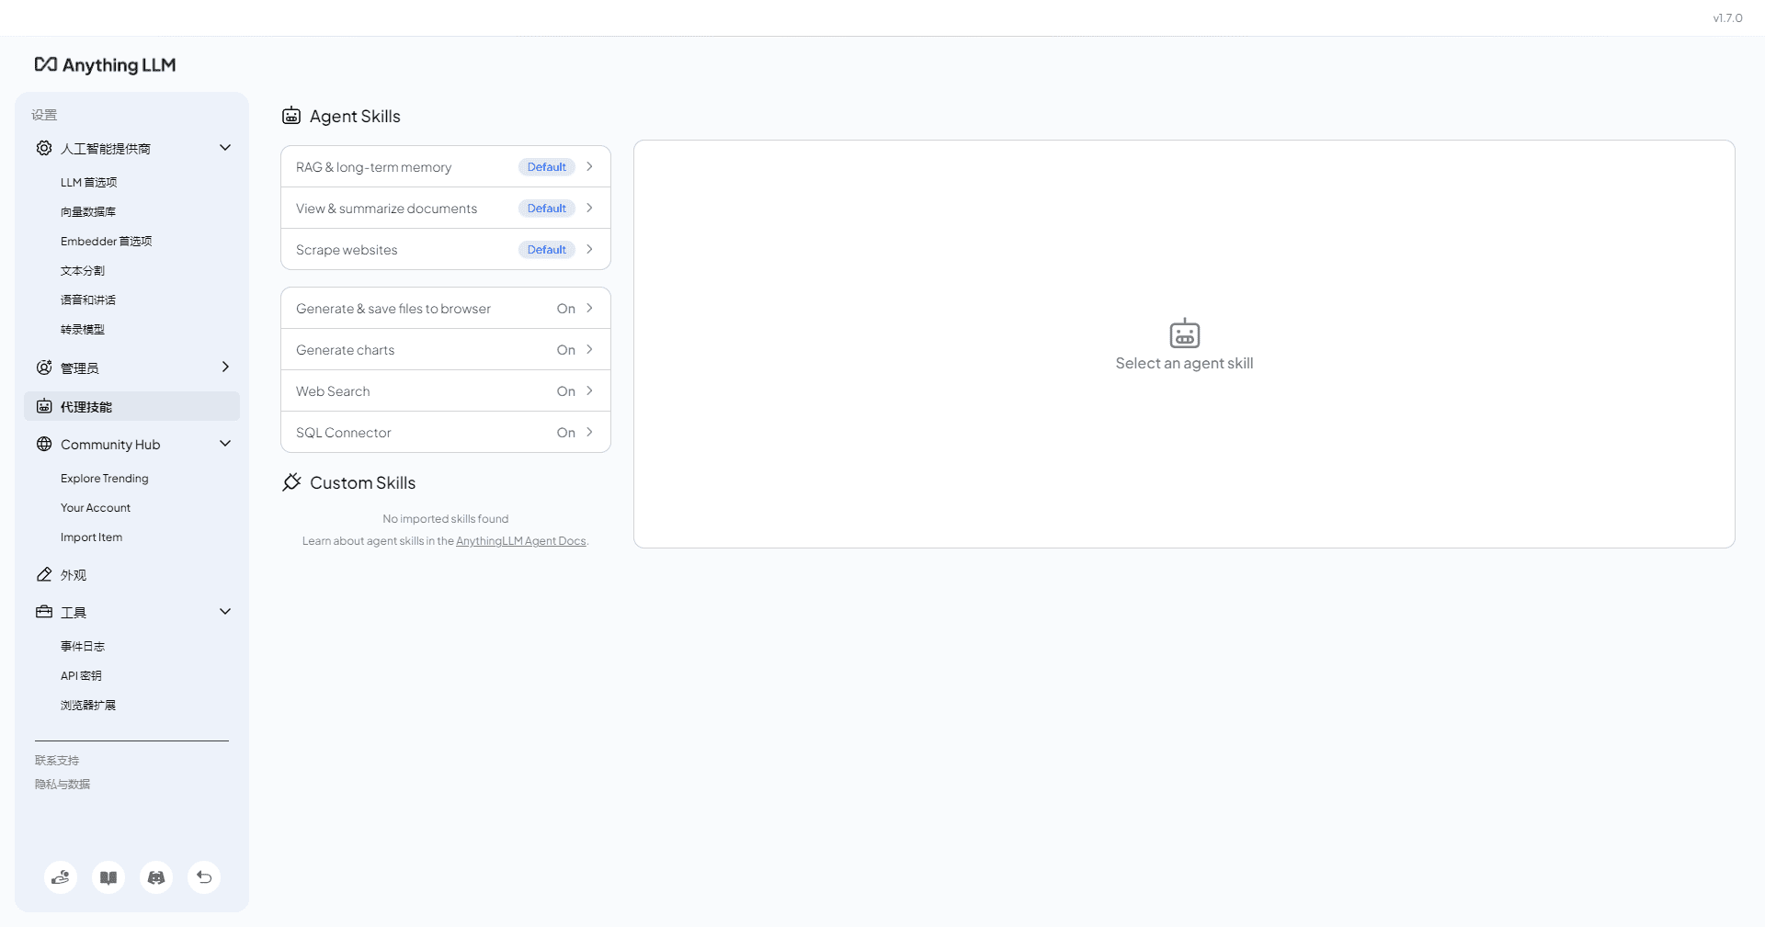This screenshot has height=927, width=1765.
Task: Open 文本分割 settings
Action: (x=83, y=270)
